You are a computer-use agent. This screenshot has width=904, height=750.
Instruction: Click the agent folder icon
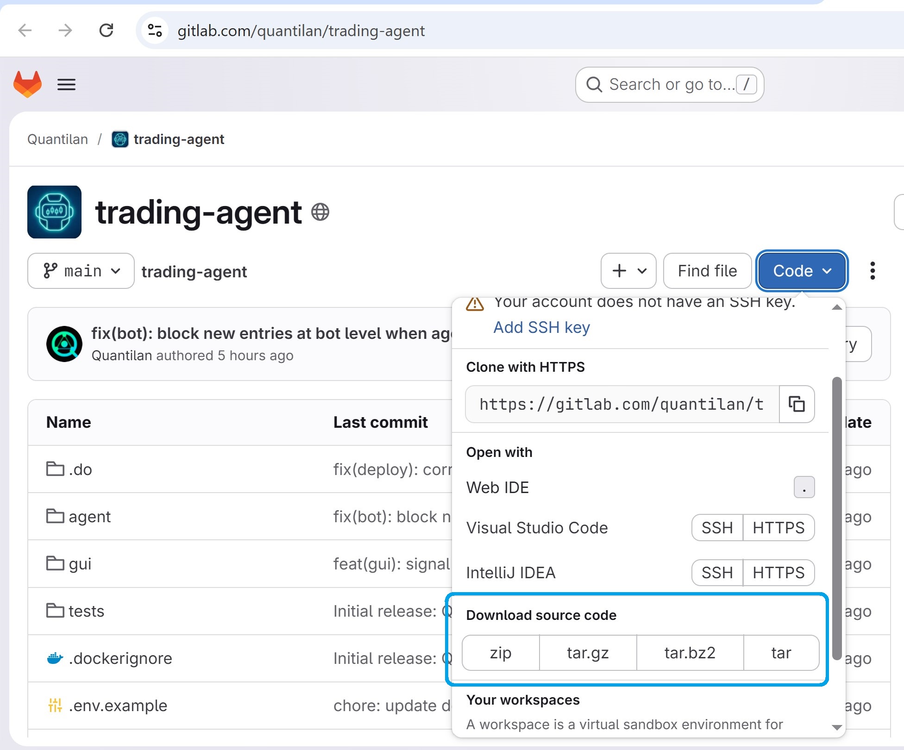[x=55, y=516]
